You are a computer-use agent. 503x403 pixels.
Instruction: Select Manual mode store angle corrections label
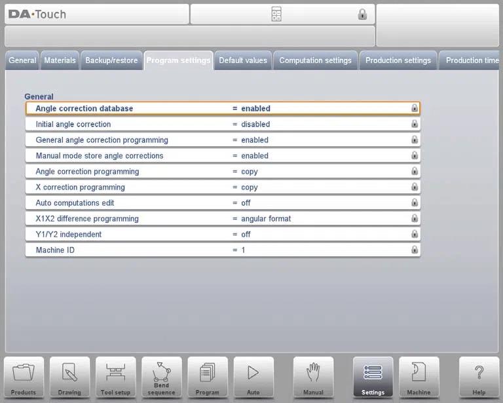pos(100,155)
